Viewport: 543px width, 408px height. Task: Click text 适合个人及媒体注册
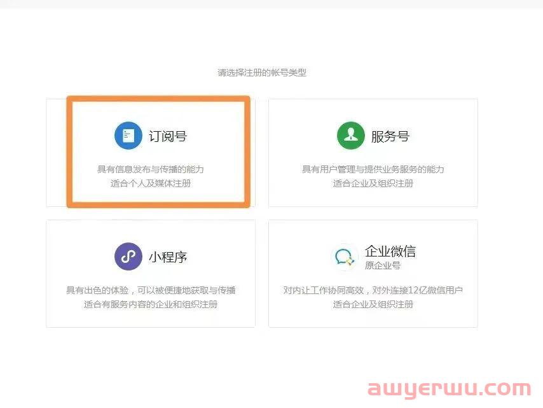[x=151, y=183]
